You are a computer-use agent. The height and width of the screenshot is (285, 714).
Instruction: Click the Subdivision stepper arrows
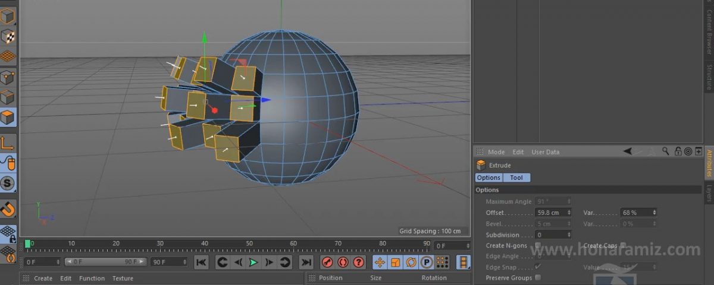[x=569, y=235]
